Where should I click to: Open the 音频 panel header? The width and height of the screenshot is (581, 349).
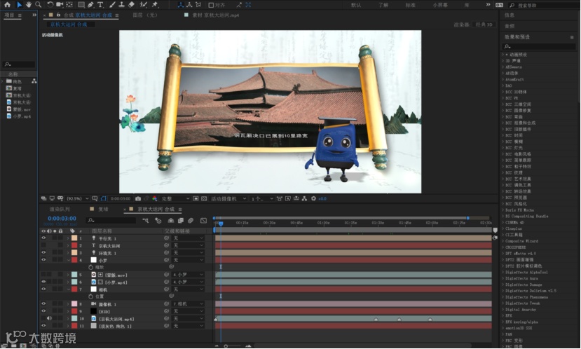(x=510, y=26)
